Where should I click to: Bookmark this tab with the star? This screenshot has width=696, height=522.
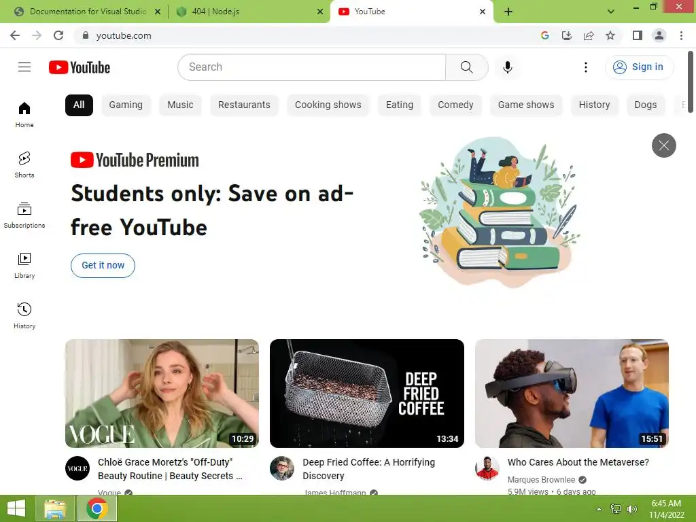[610, 35]
